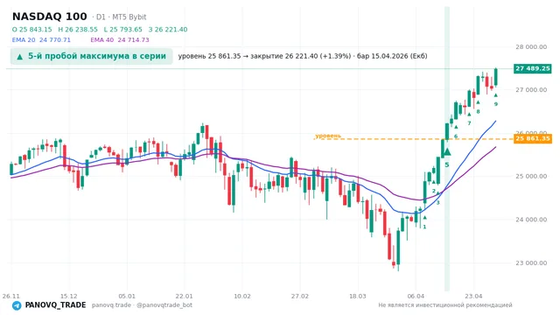Click the low value 'L 25 793.65'
The image size is (560, 315).
pyautogui.click(x=122, y=29)
